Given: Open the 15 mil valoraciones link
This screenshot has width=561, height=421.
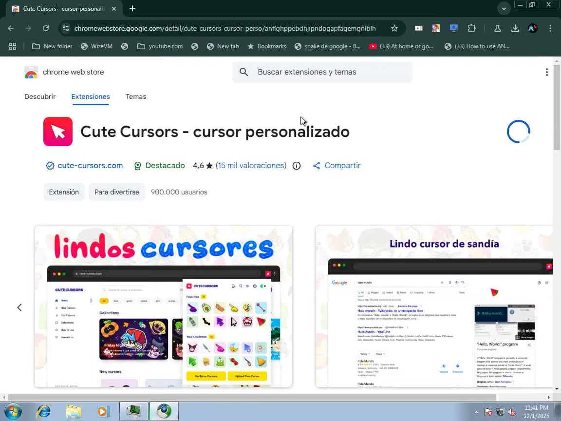Looking at the screenshot, I should coord(251,165).
